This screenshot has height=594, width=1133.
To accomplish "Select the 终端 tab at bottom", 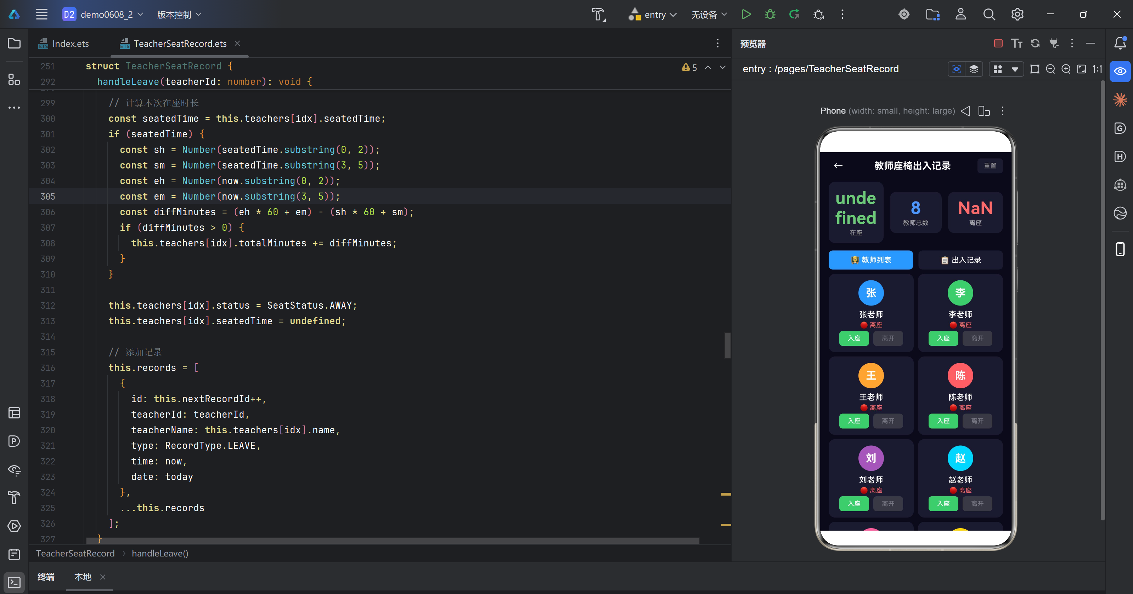I will click(46, 577).
